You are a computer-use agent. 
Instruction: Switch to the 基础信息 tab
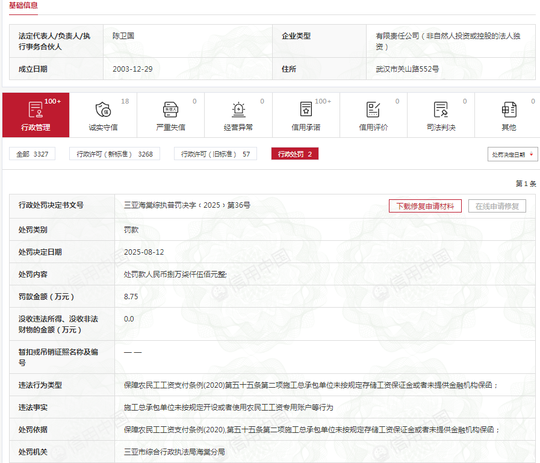tap(23, 5)
